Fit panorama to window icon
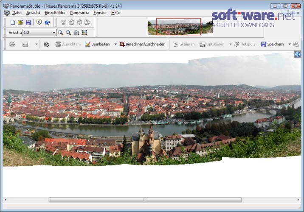Viewport: 304px width, 212px height. [84, 33]
